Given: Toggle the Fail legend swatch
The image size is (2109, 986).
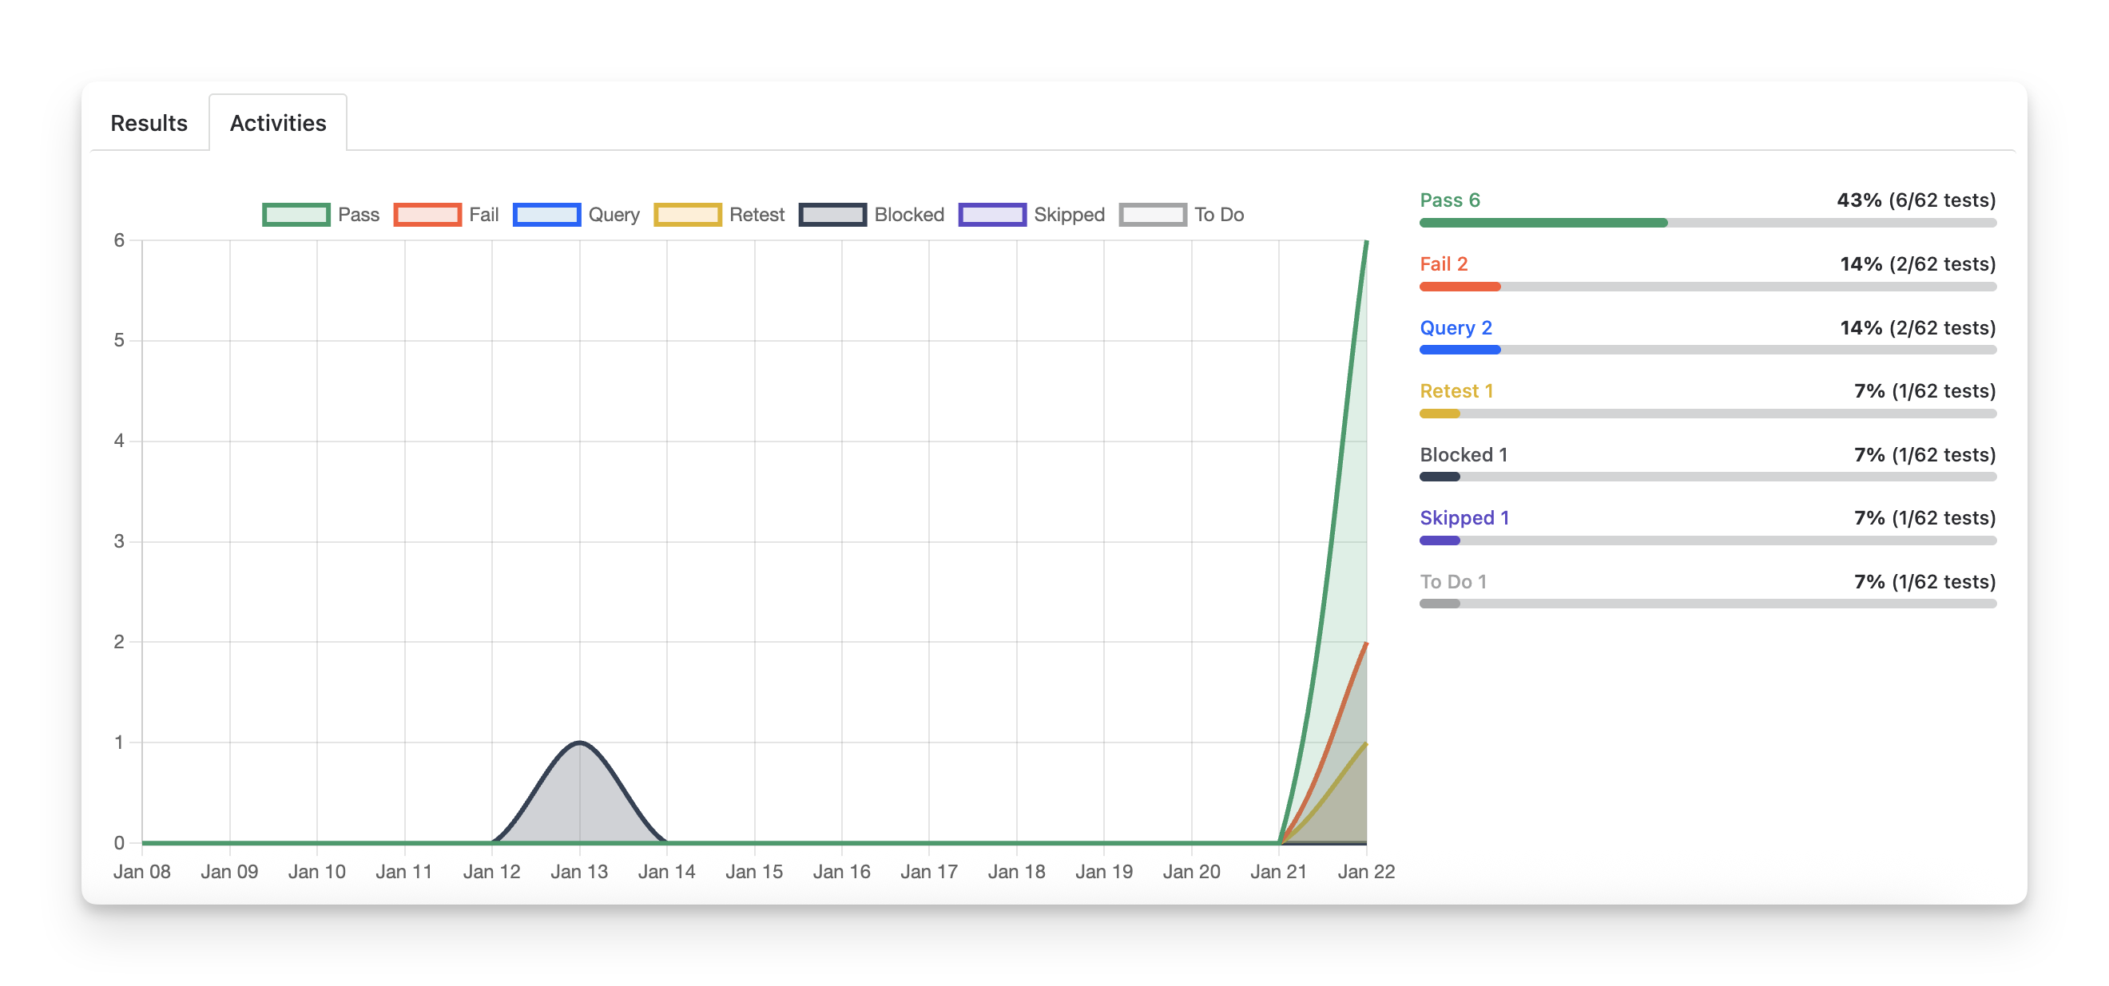Looking at the screenshot, I should pos(427,215).
